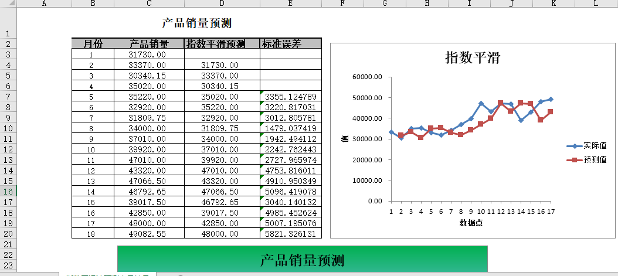Select the 标准误差 header cell
Viewport: 618px width, 276px height.
coord(290,44)
